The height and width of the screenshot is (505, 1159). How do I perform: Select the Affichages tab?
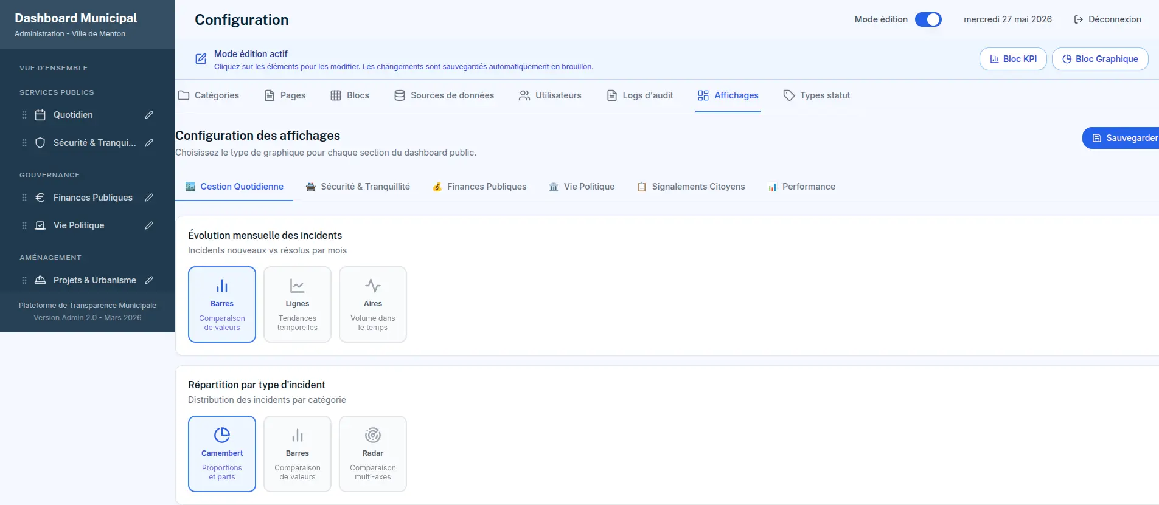(728, 95)
